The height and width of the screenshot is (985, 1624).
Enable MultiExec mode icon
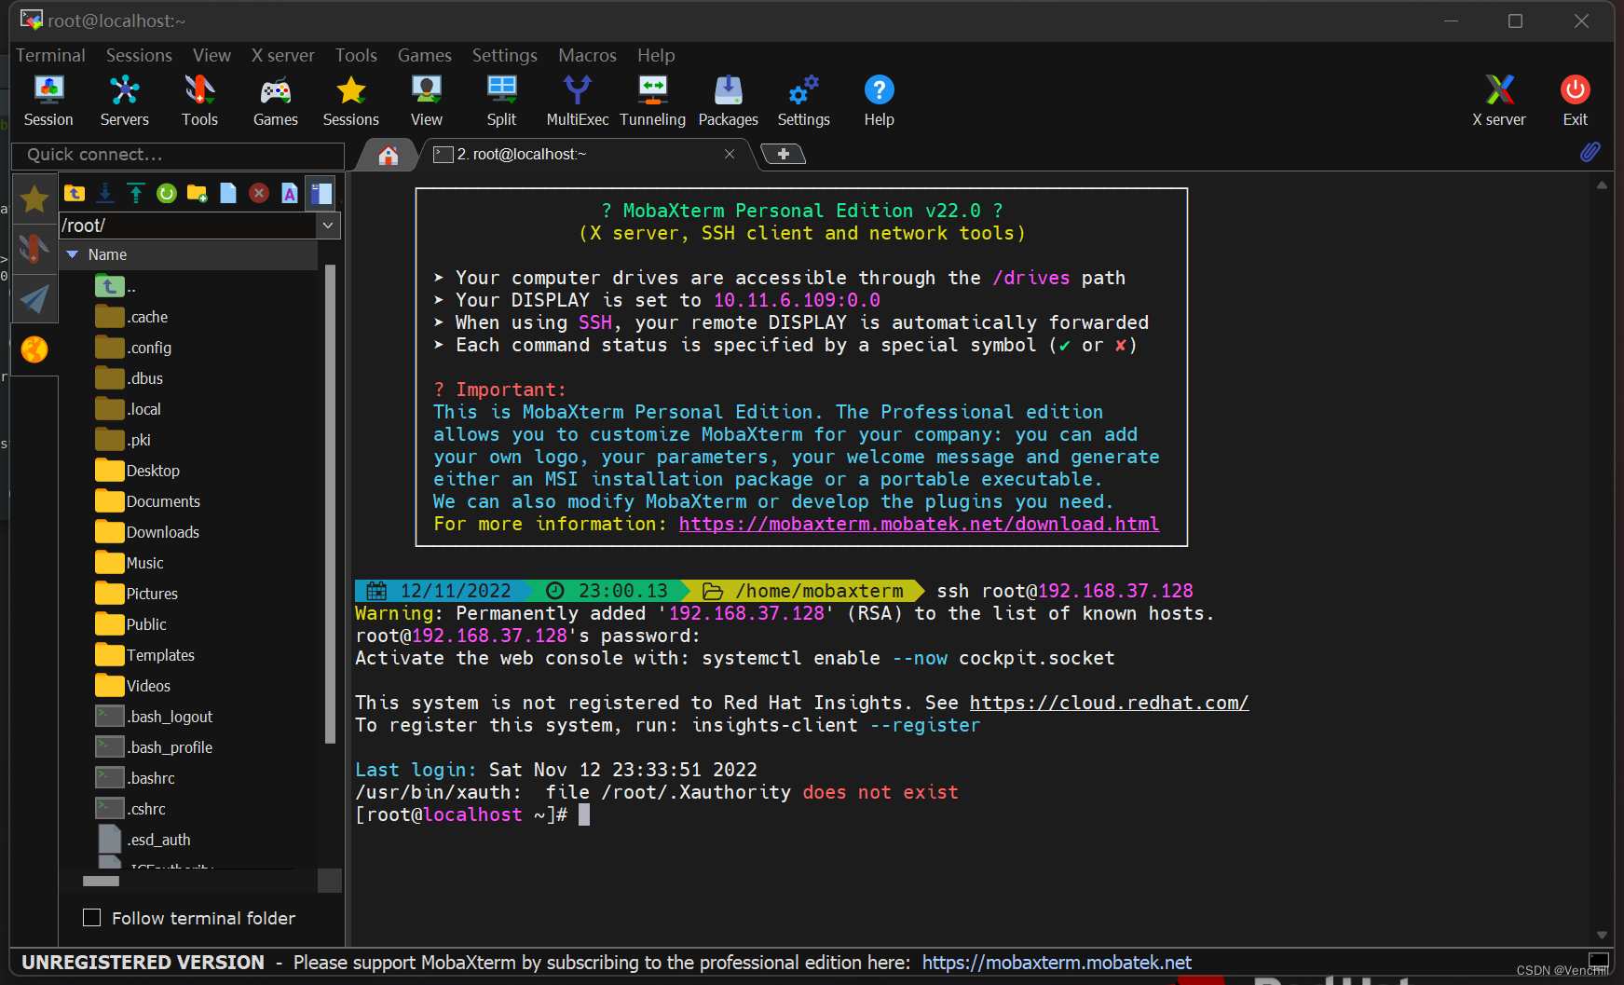pos(577,101)
